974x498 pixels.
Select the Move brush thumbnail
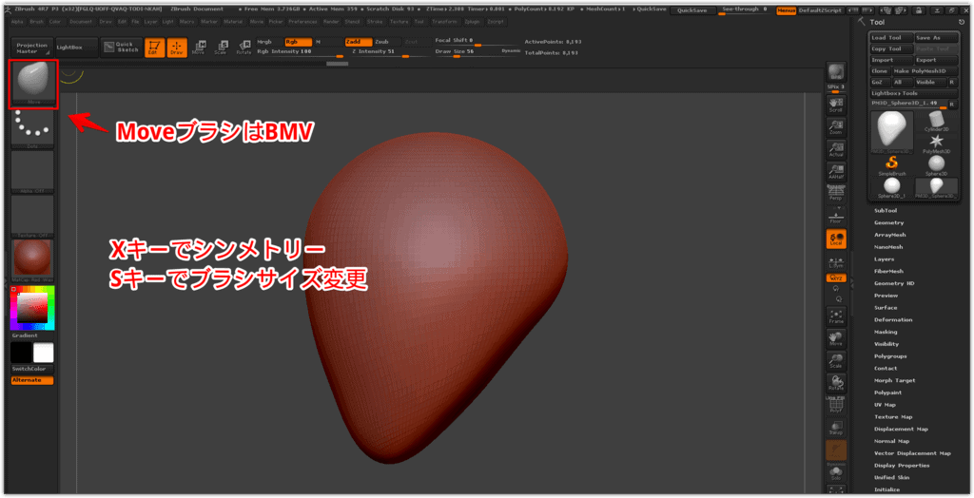coord(33,84)
